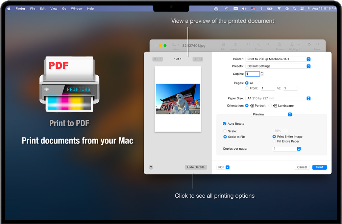This screenshot has width=342, height=224.
Task: Open the Go menu
Action: tap(64, 9)
